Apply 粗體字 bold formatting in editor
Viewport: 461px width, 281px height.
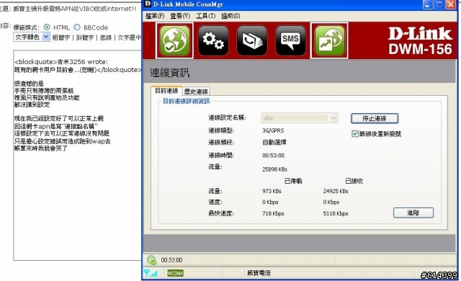(x=61, y=37)
